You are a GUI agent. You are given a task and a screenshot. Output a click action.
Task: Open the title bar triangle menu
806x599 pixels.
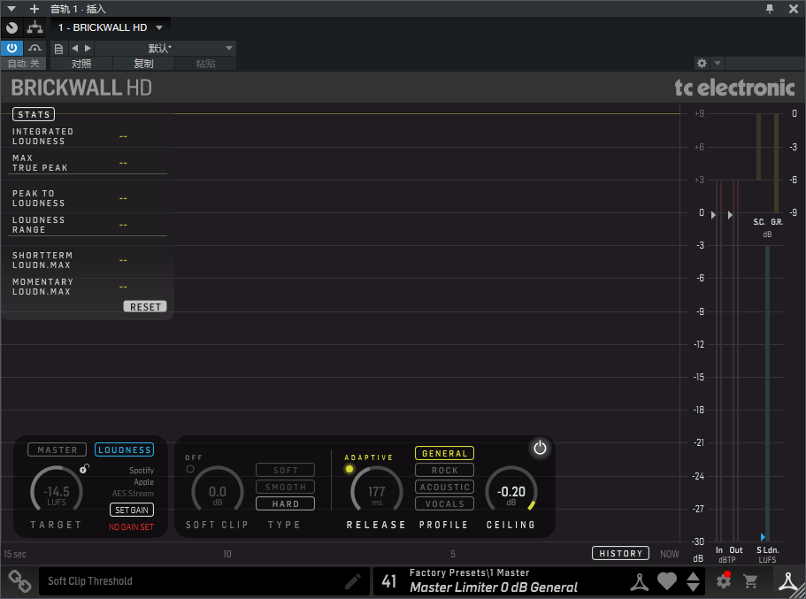tap(12, 9)
